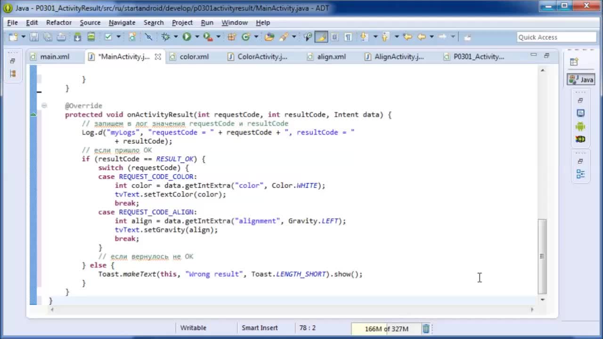Toggle Mark Occurrences highlighter button
Image resolution: width=603 pixels, height=339 pixels.
coord(321,37)
